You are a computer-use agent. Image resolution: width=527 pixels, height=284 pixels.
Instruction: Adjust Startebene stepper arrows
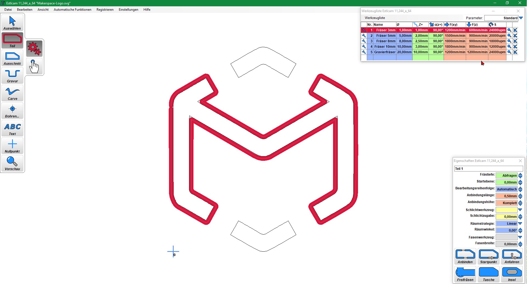coord(520,182)
